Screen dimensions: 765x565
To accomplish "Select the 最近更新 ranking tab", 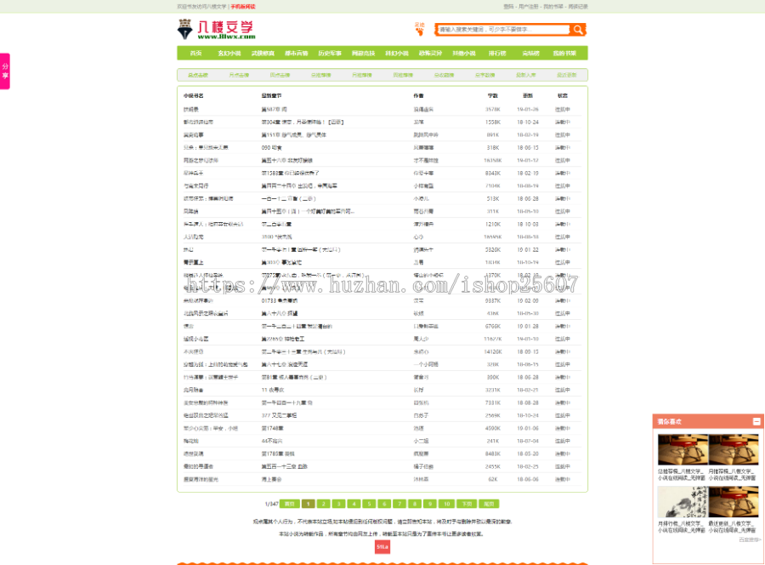I will tap(567, 75).
